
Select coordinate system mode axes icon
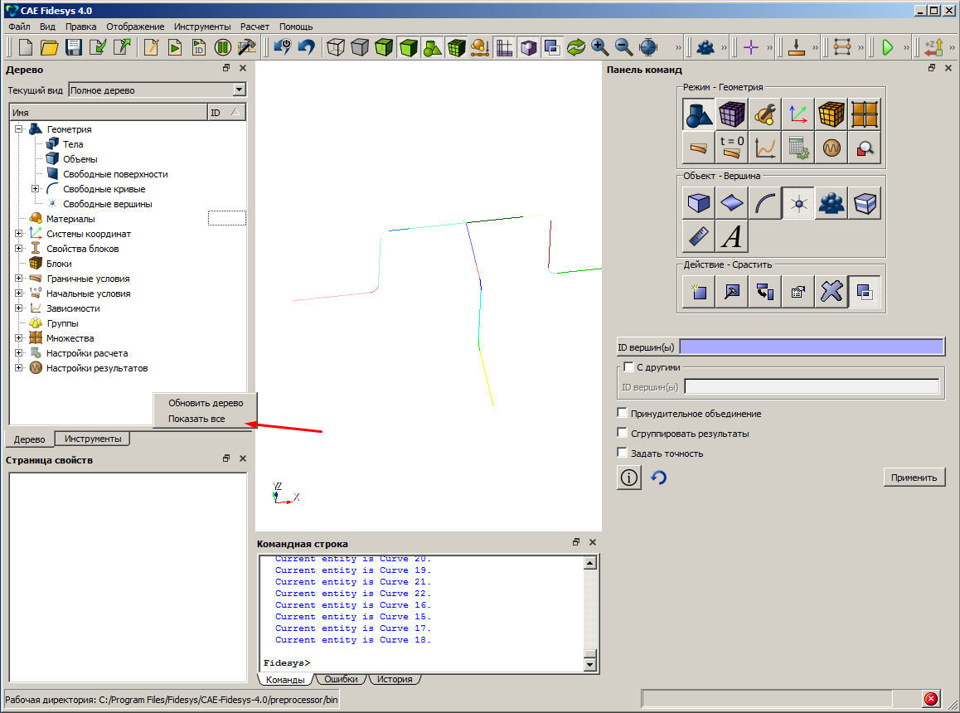[798, 114]
